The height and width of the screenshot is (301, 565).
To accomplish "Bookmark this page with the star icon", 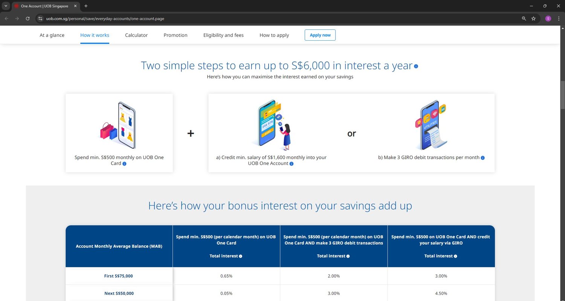I will [x=533, y=18].
